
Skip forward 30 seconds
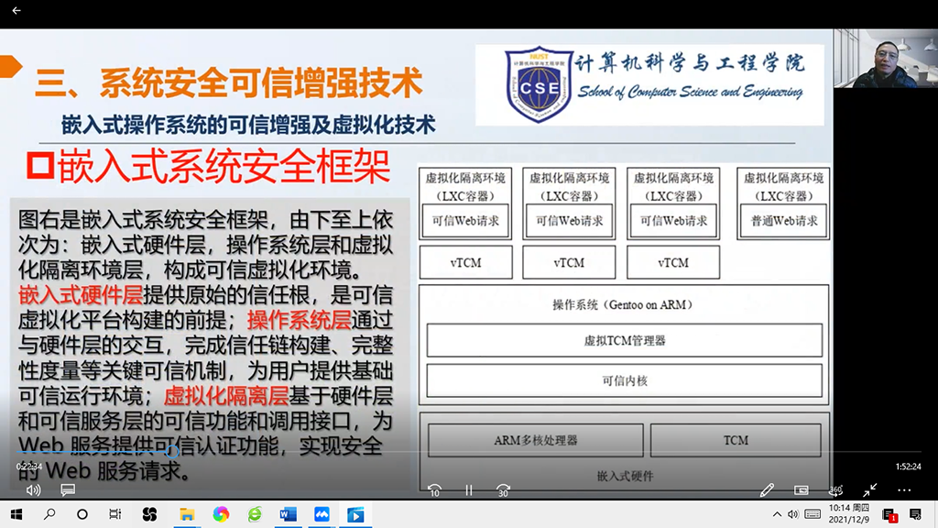tap(503, 490)
